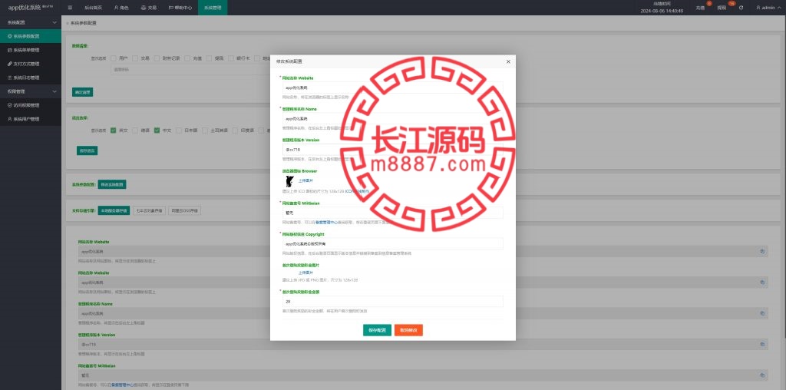
Task: Check the 日本語 language checkbox
Action: point(179,131)
